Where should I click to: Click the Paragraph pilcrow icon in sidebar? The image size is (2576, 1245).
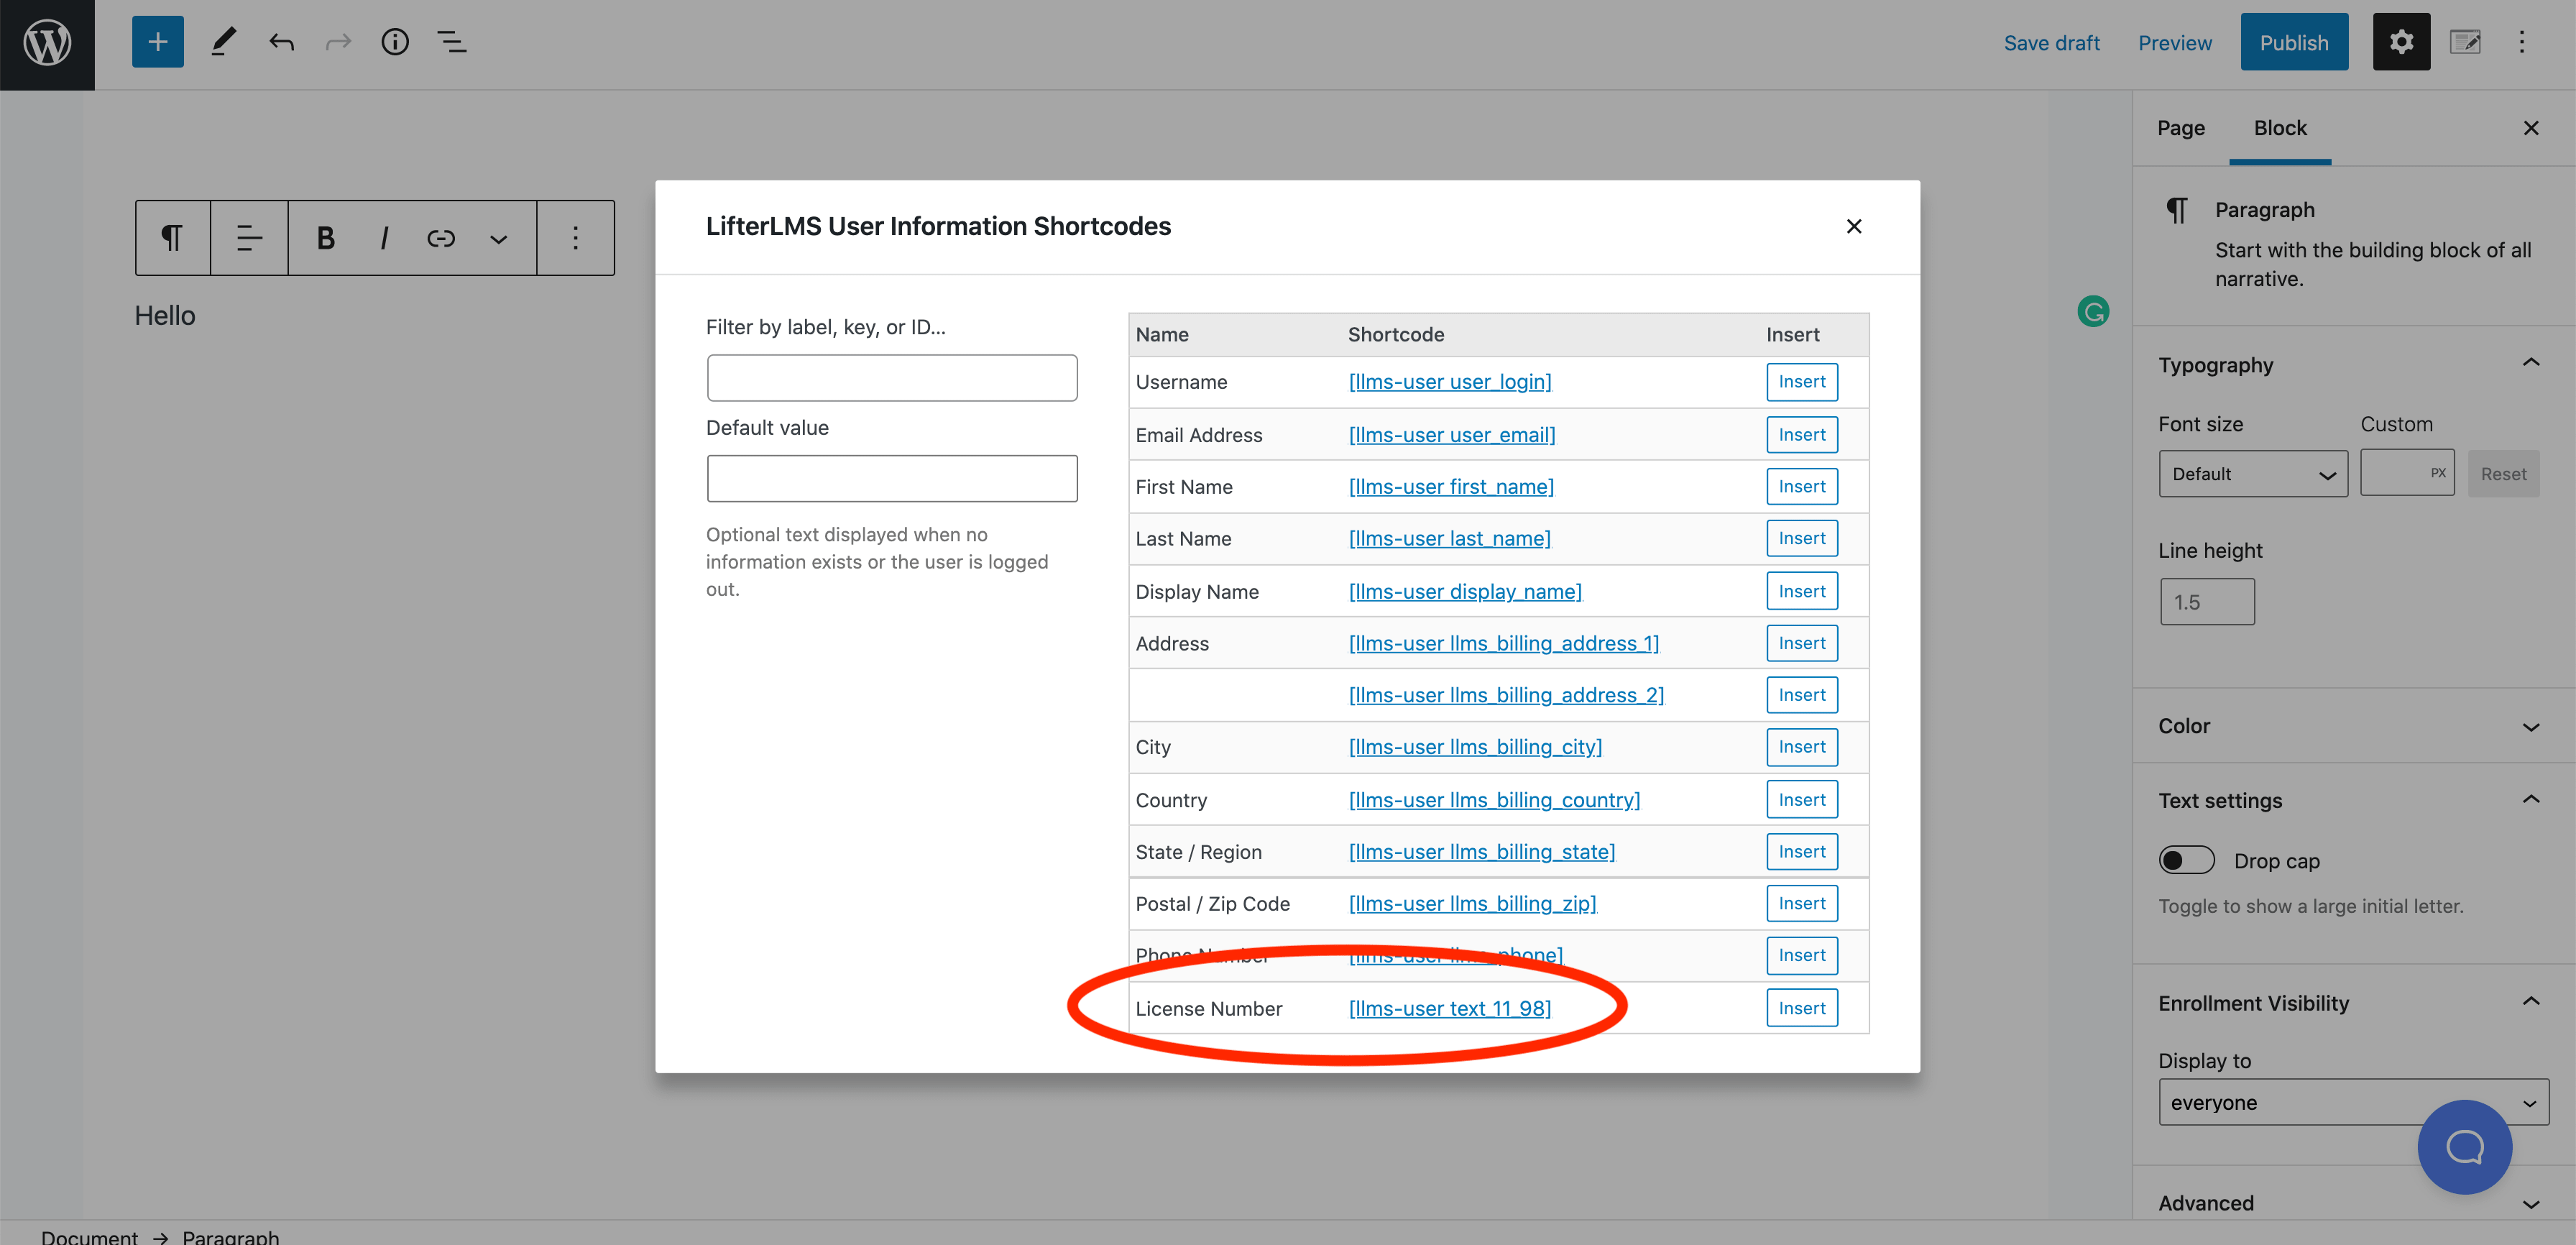[2177, 210]
